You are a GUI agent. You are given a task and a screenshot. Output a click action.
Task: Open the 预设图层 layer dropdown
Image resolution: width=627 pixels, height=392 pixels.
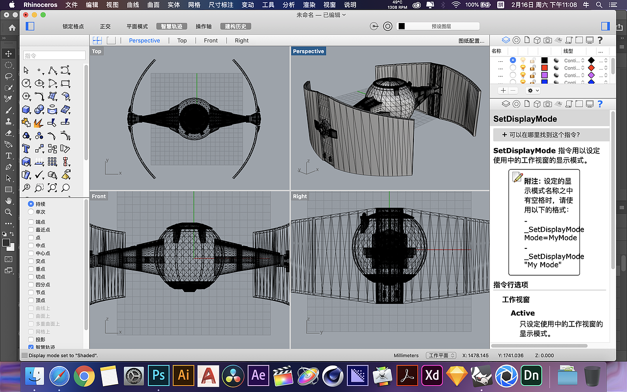tap(438, 26)
